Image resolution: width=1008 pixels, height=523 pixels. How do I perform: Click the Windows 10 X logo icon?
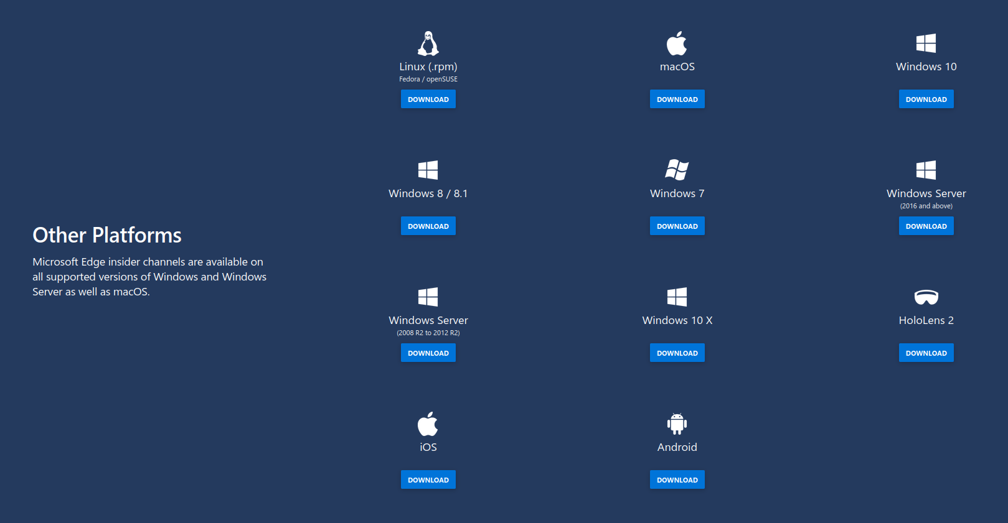pos(677,297)
